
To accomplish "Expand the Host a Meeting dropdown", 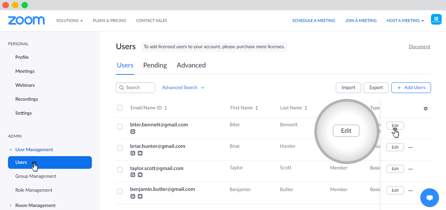I will pos(405,21).
